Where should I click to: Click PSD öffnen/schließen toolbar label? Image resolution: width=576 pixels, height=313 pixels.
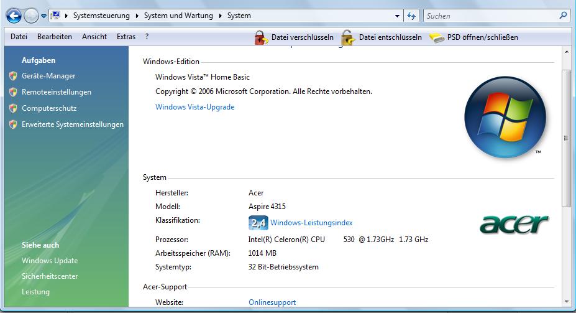click(483, 37)
